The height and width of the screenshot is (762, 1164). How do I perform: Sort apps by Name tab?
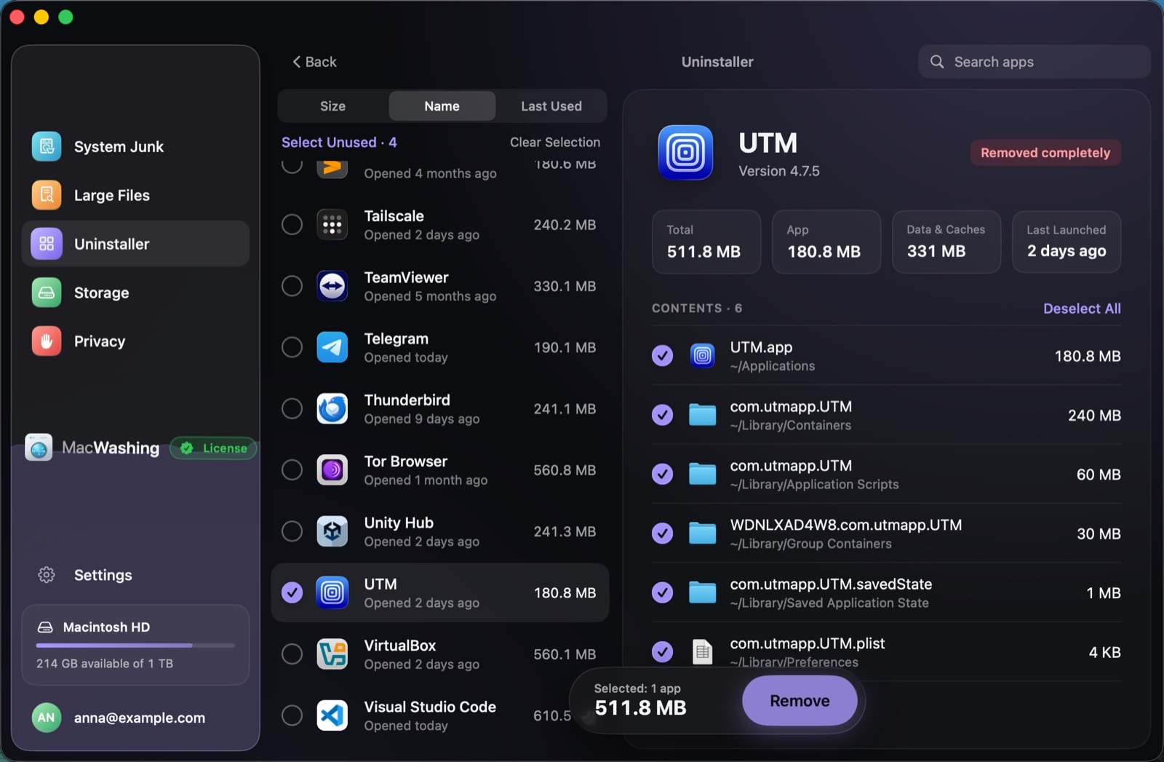click(442, 106)
